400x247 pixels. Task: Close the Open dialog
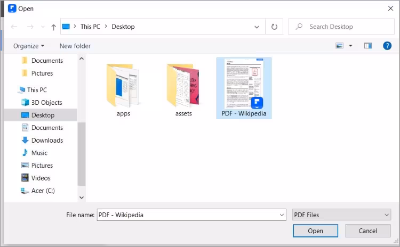(x=390, y=9)
